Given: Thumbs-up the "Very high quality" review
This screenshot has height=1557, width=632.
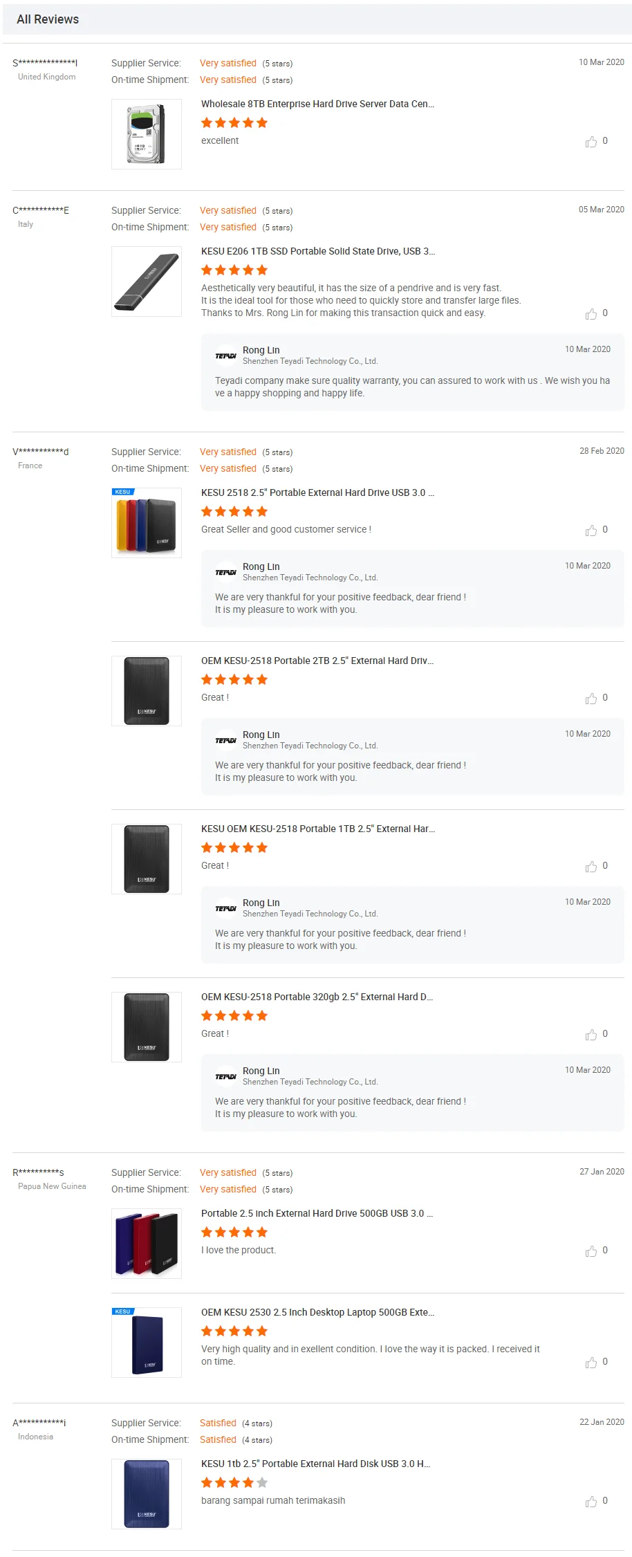Looking at the screenshot, I should pyautogui.click(x=591, y=1363).
